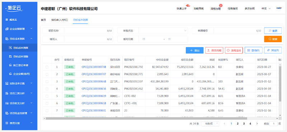The height and width of the screenshot is (132, 287).
Task: Click the magnifier icon on orange 搜索 button
Action: click(270, 39)
